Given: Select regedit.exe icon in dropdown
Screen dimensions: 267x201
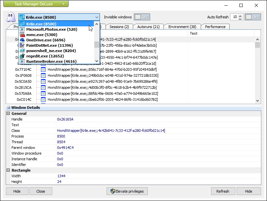Looking at the screenshot, I should [22, 56].
